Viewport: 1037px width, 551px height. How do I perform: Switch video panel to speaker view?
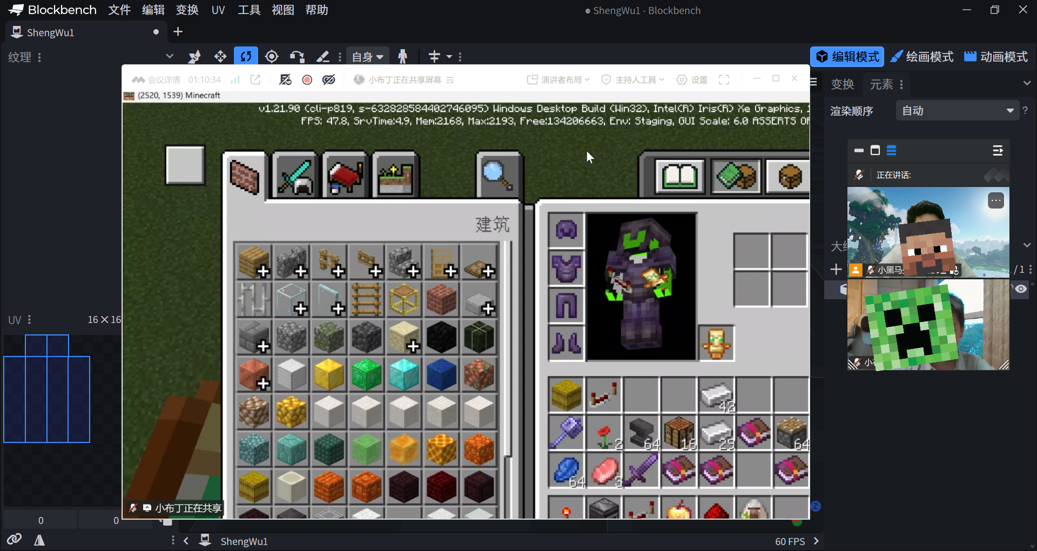[875, 151]
